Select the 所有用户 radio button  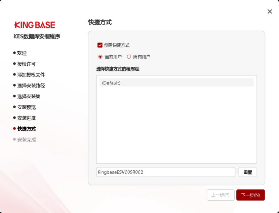(x=129, y=57)
